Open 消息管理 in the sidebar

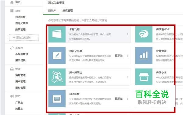coord(20,75)
